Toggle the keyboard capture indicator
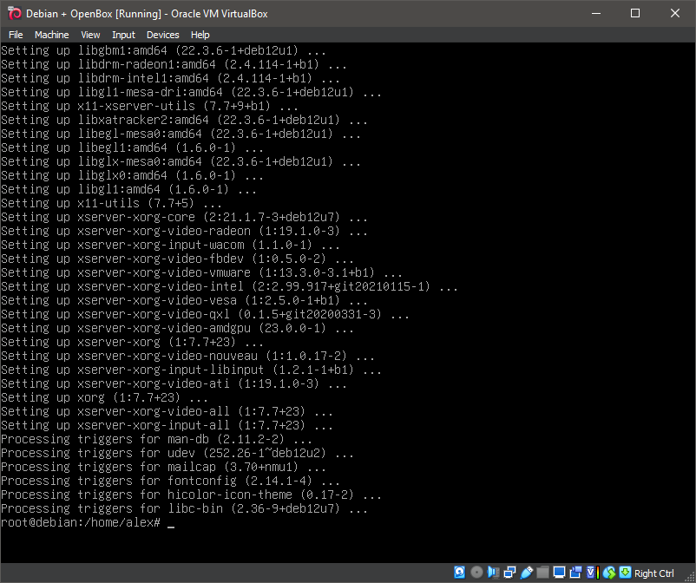This screenshot has width=696, height=583. coord(627,572)
